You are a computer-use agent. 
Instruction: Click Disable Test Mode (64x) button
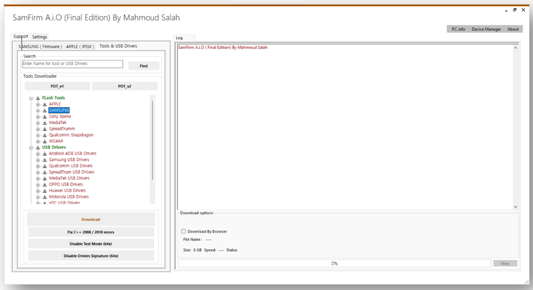click(x=91, y=244)
